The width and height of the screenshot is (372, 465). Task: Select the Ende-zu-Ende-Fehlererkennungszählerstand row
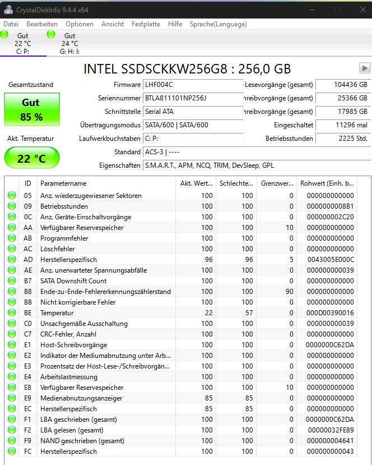coord(181,292)
